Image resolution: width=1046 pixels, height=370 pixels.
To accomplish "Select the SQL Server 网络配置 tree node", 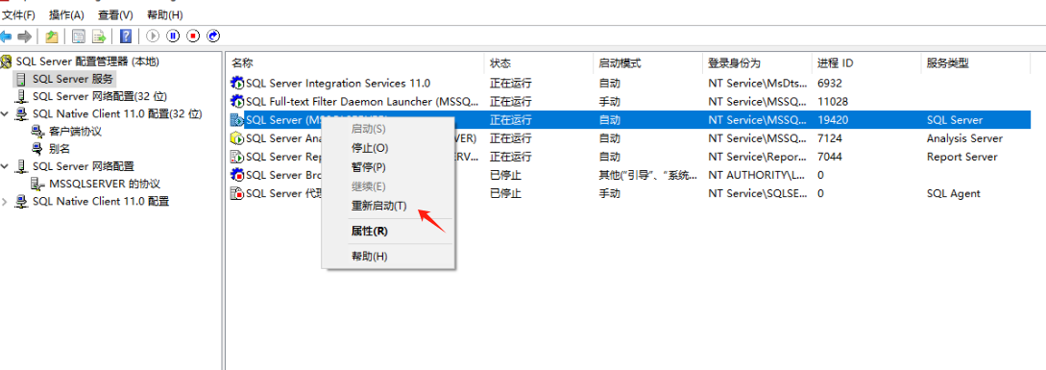I will pyautogui.click(x=84, y=166).
